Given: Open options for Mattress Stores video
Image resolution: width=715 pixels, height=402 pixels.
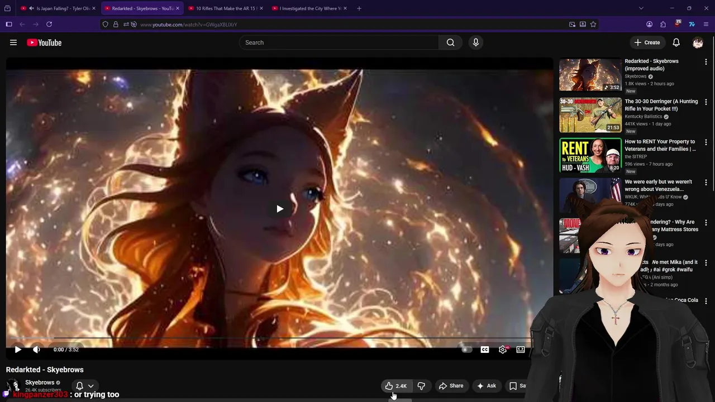Looking at the screenshot, I should tap(706, 223).
